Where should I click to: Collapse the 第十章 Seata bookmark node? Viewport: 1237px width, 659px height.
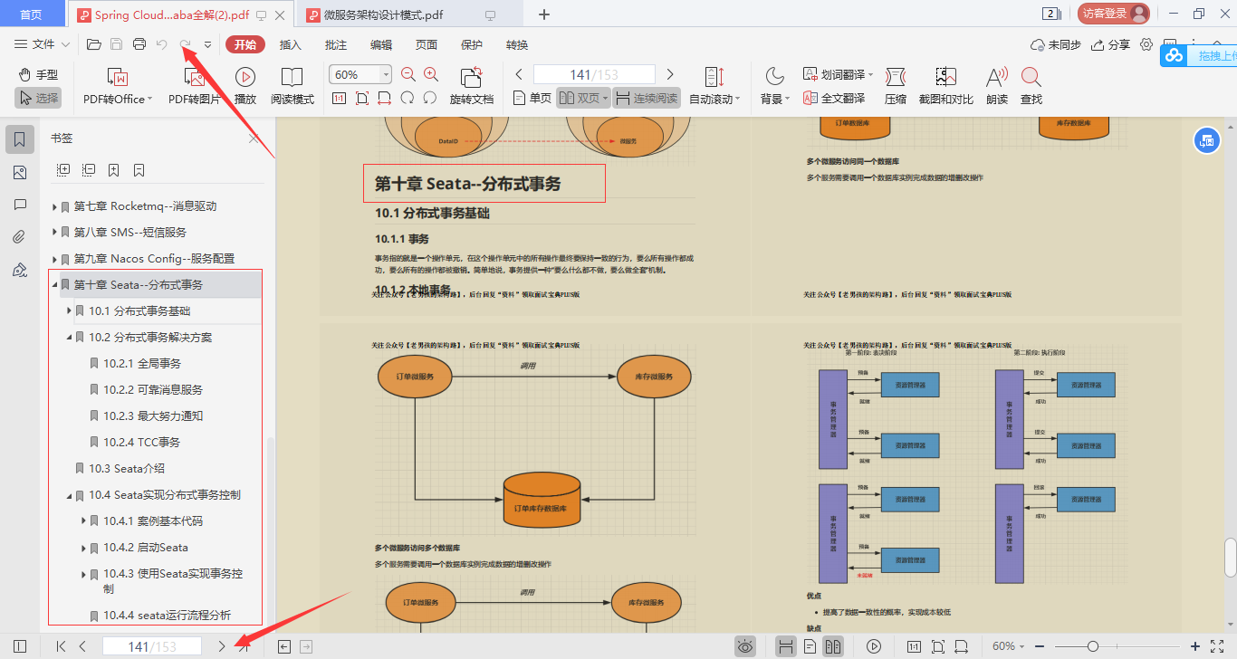[55, 283]
